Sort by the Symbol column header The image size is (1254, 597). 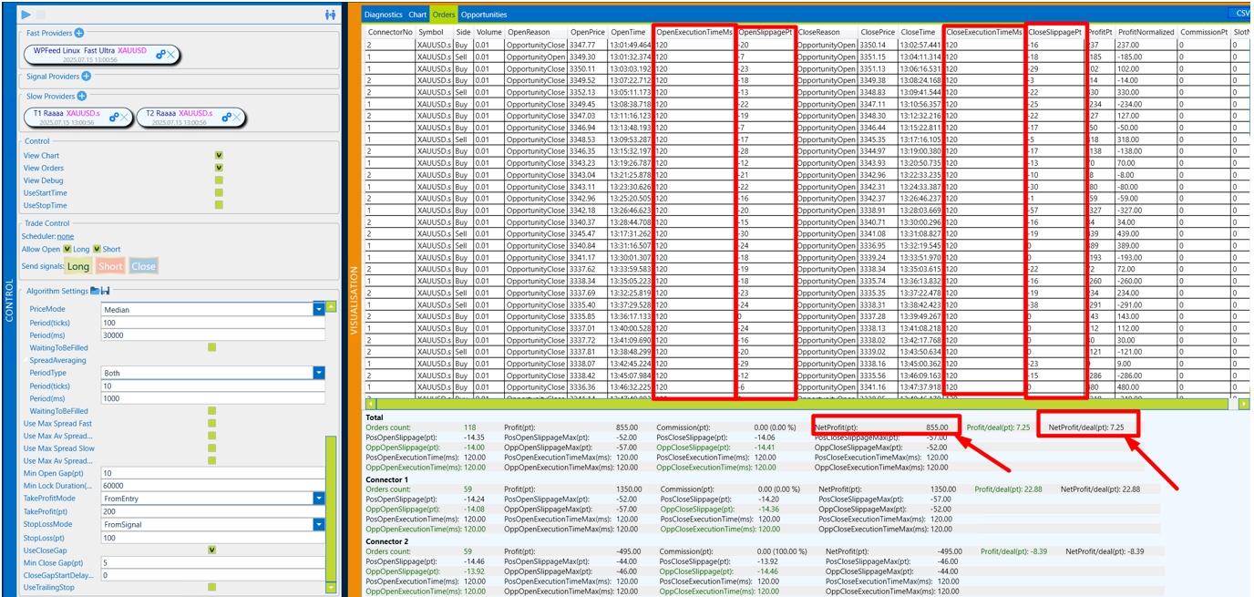(434, 32)
